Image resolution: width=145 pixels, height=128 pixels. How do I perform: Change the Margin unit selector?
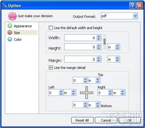coord(114,59)
